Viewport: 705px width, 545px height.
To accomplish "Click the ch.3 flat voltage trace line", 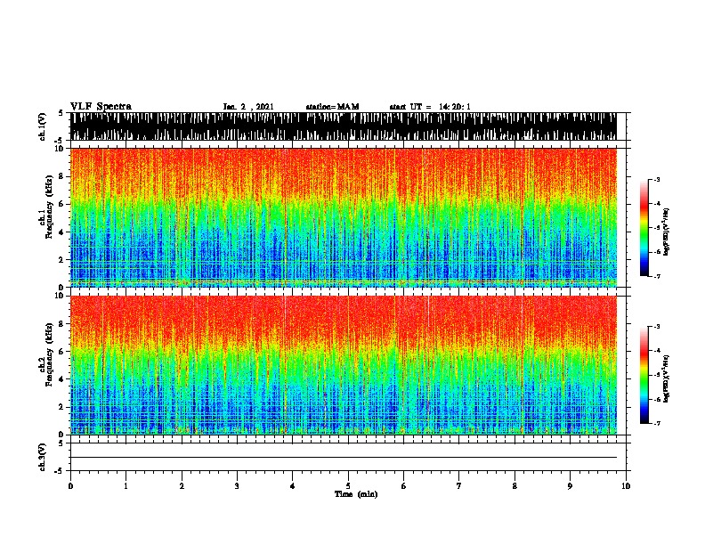I will click(x=344, y=458).
